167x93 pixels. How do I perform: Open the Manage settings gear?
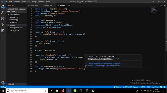pos(3,83)
